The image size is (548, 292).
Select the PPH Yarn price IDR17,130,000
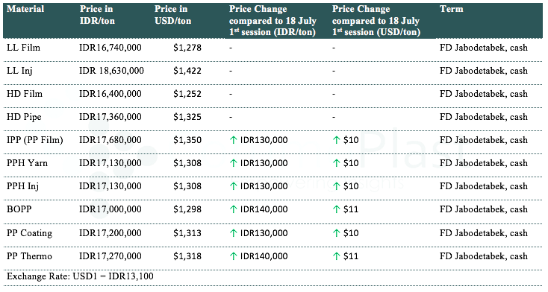(110, 163)
